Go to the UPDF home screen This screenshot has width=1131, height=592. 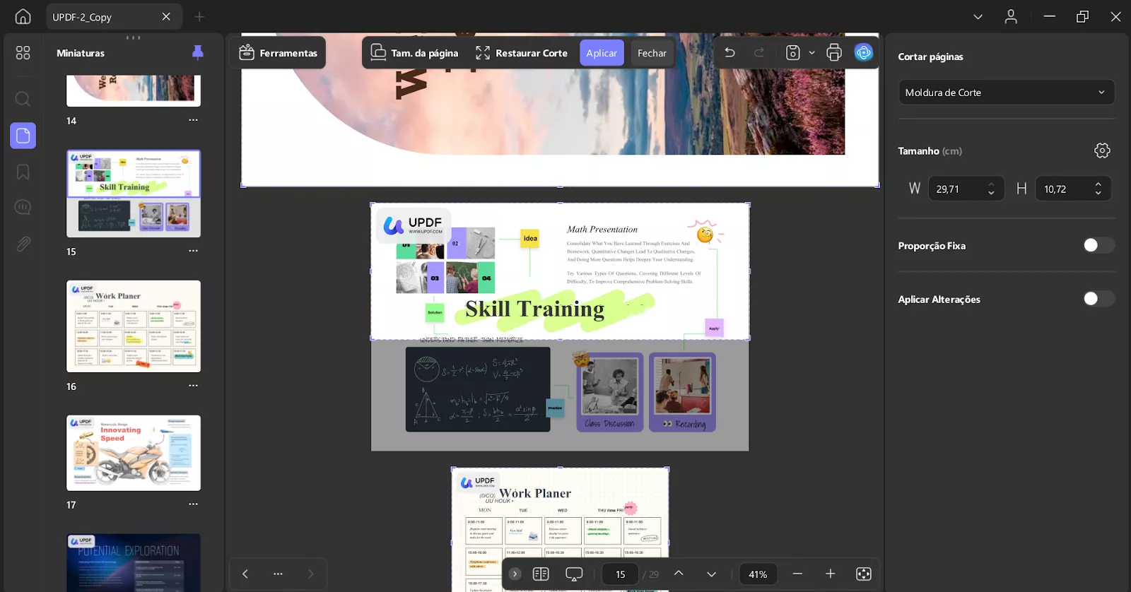(23, 16)
